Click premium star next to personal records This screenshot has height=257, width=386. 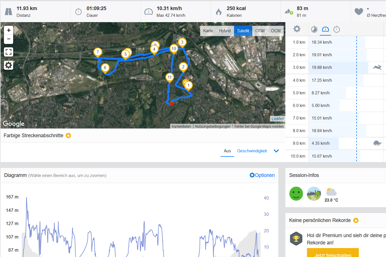click(x=356, y=220)
